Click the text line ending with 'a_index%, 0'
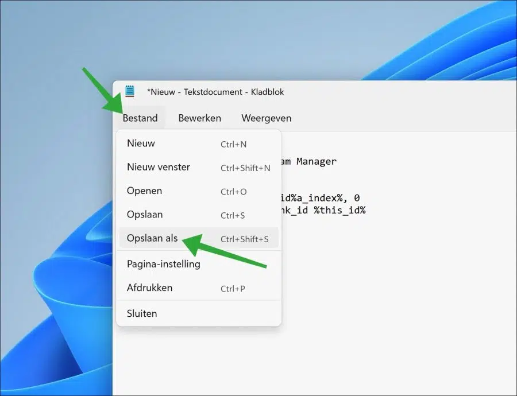This screenshot has width=517, height=396. [321, 198]
